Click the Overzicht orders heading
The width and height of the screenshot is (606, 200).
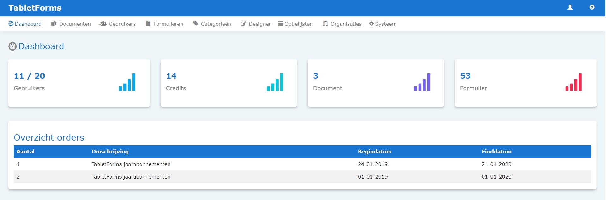(49, 137)
